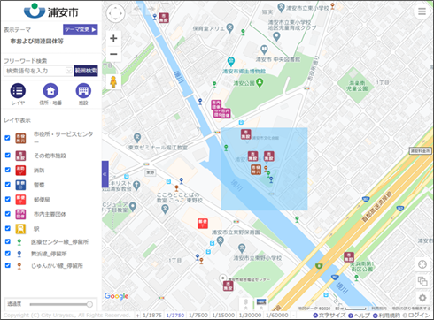Select the 1/1875 map scale
Viewport: 434px width, 320px height.
152,316
